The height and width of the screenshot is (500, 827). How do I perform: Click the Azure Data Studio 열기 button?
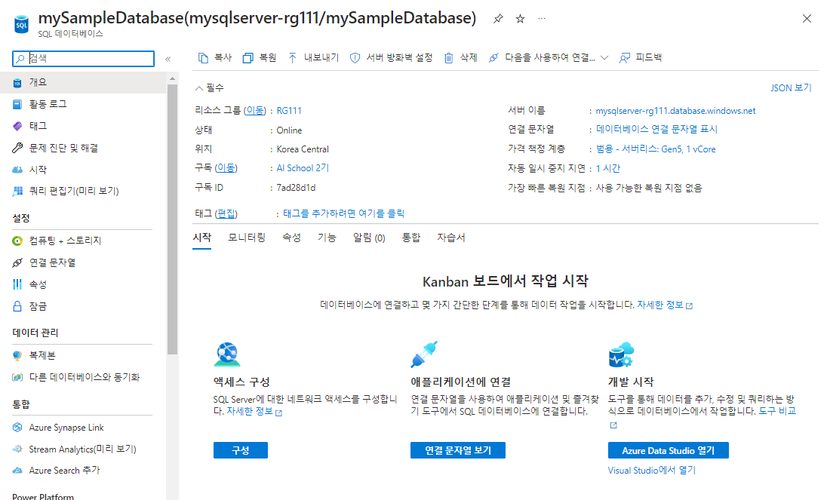[x=669, y=450]
